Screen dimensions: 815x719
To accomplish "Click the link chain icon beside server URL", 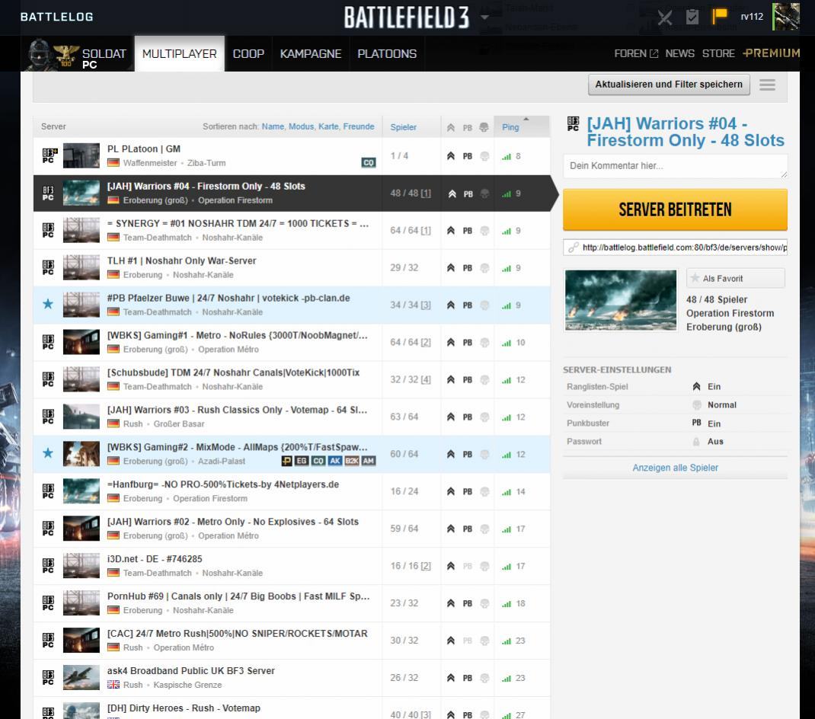I will coord(573,248).
